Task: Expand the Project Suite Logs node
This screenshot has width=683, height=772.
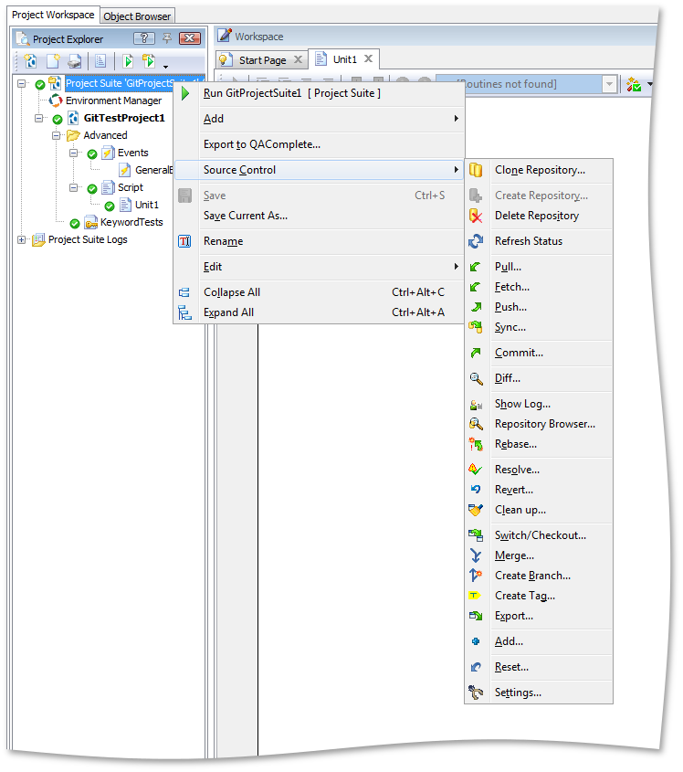Action: (22, 239)
